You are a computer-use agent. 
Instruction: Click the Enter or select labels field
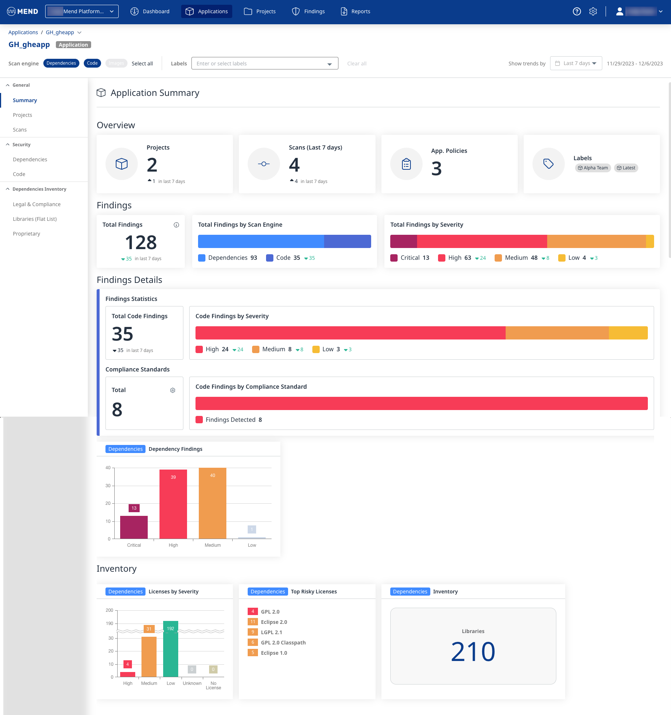261,64
